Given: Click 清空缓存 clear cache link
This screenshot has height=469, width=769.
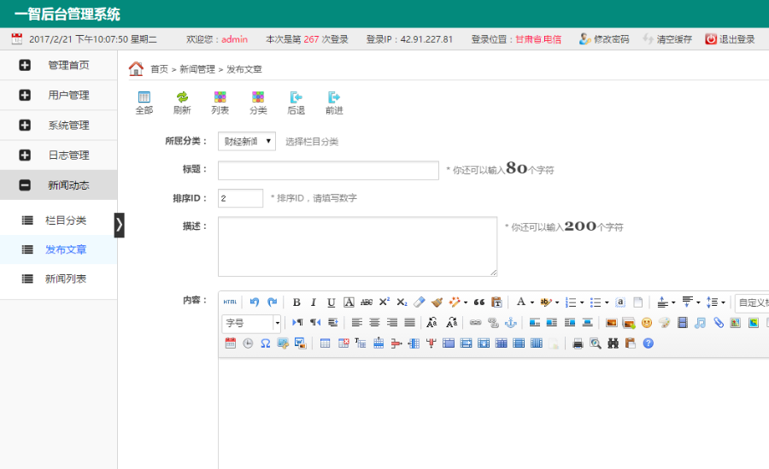Looking at the screenshot, I should 667,39.
